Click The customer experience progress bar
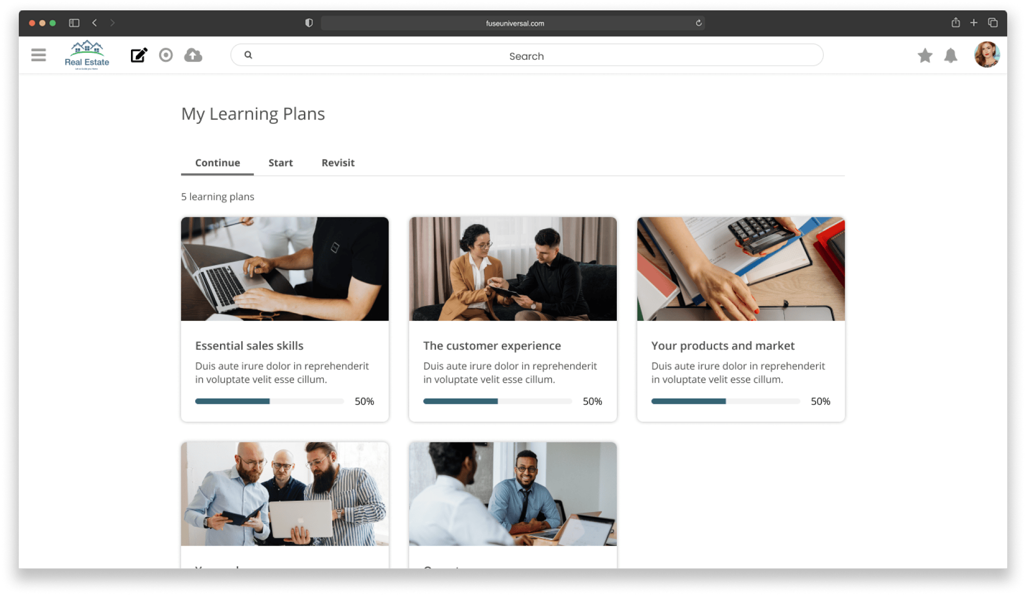The width and height of the screenshot is (1026, 596). [498, 401]
